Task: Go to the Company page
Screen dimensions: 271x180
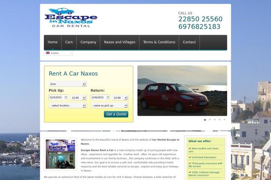Action: tap(89, 42)
